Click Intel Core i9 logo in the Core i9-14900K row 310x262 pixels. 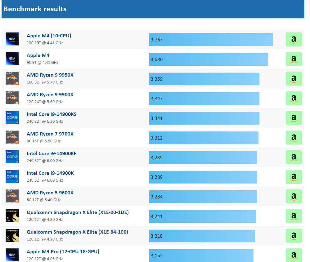(12, 176)
